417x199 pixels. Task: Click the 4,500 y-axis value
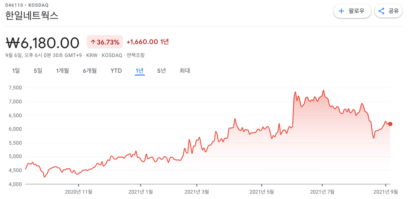(16, 170)
